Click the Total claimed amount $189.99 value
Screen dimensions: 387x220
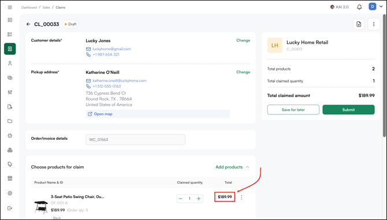click(x=367, y=95)
